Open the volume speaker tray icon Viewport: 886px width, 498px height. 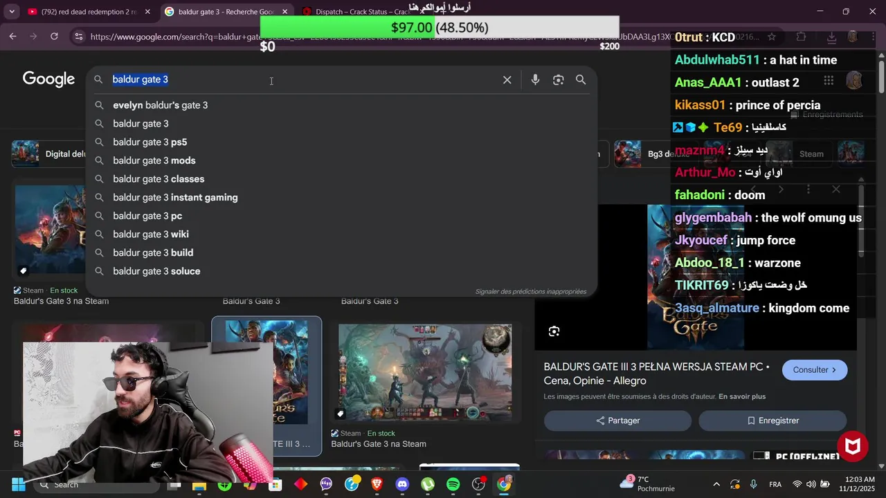[811, 484]
